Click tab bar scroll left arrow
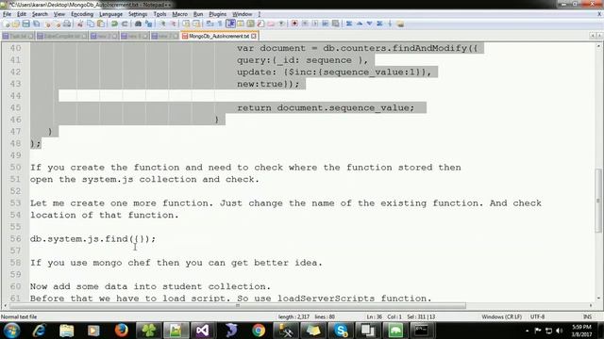 [593, 36]
